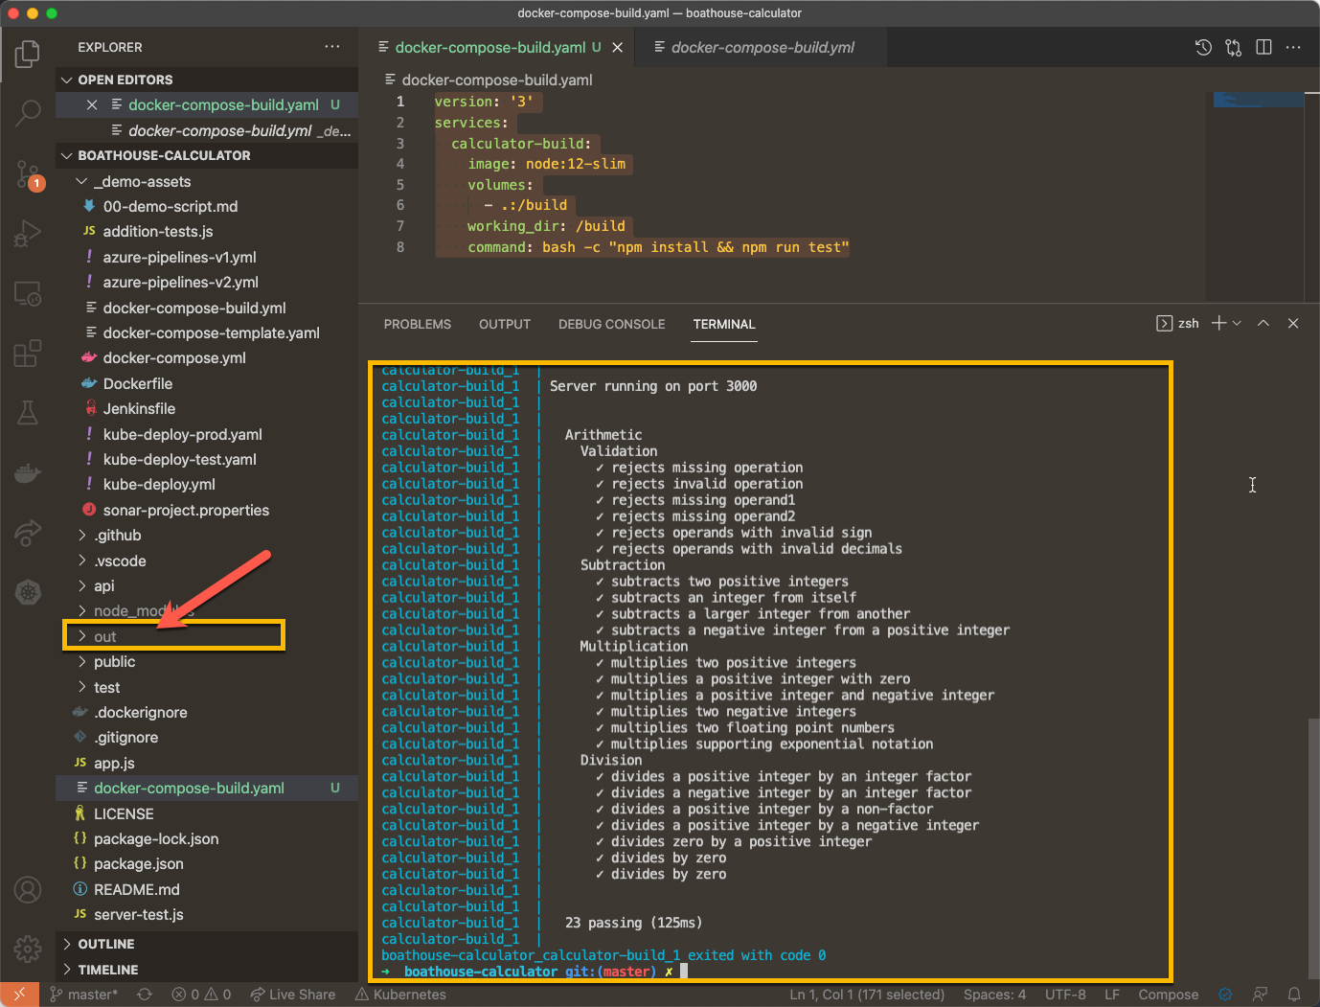
Task: Change indentation via Spaces: 4
Action: coord(994,995)
